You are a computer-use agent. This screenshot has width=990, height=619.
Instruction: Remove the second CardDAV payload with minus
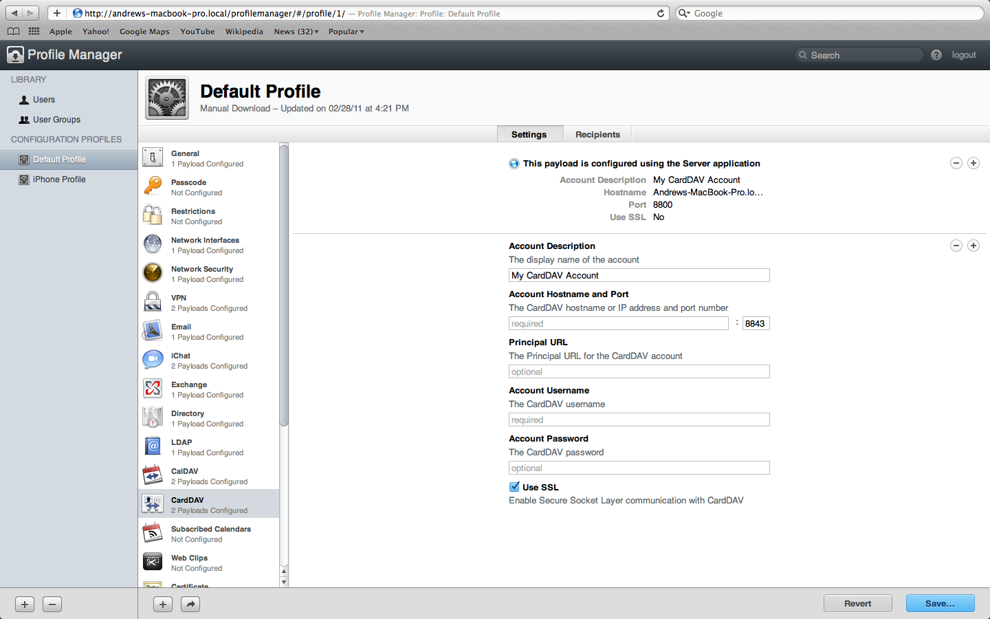click(x=956, y=246)
